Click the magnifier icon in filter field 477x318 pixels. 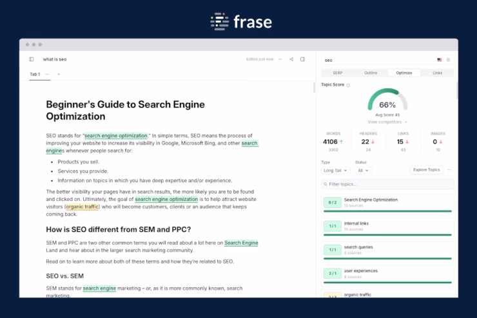pyautogui.click(x=326, y=184)
